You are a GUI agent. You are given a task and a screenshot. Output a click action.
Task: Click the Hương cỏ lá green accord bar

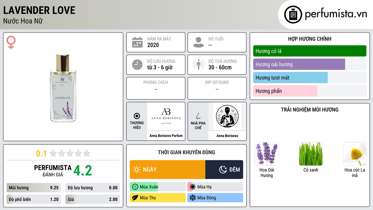coord(310,51)
